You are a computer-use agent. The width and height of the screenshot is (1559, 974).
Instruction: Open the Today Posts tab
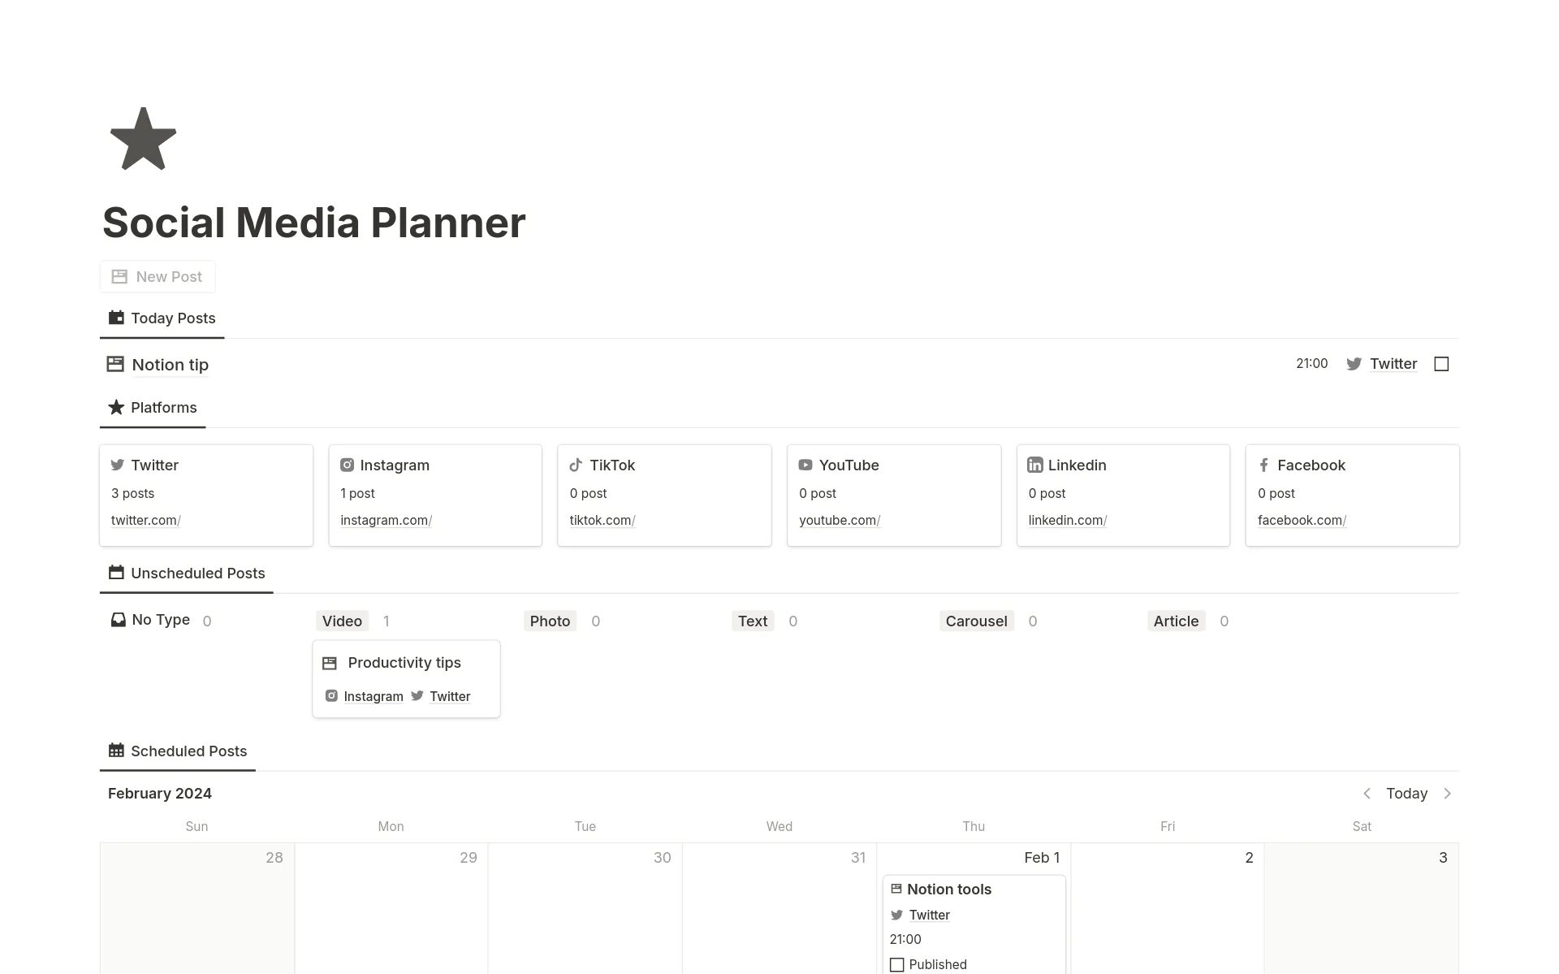pyautogui.click(x=162, y=318)
